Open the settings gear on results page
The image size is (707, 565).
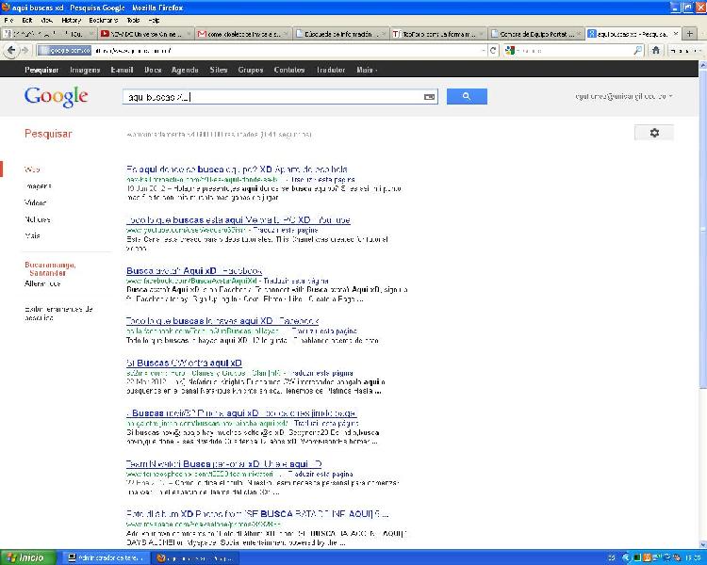coord(654,133)
